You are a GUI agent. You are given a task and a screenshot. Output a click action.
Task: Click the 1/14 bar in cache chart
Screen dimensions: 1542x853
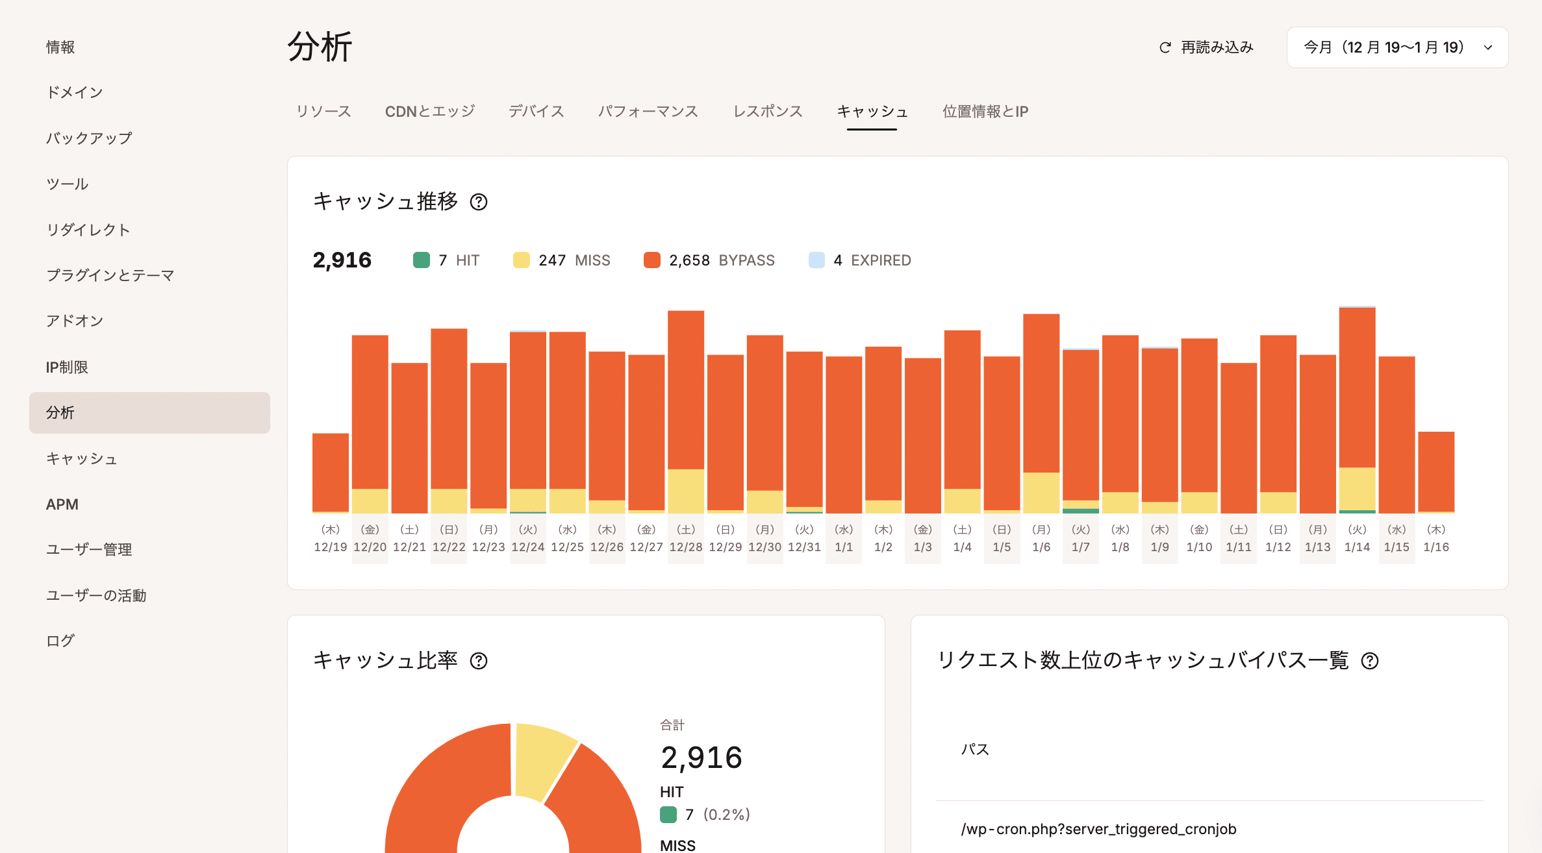1358,410
